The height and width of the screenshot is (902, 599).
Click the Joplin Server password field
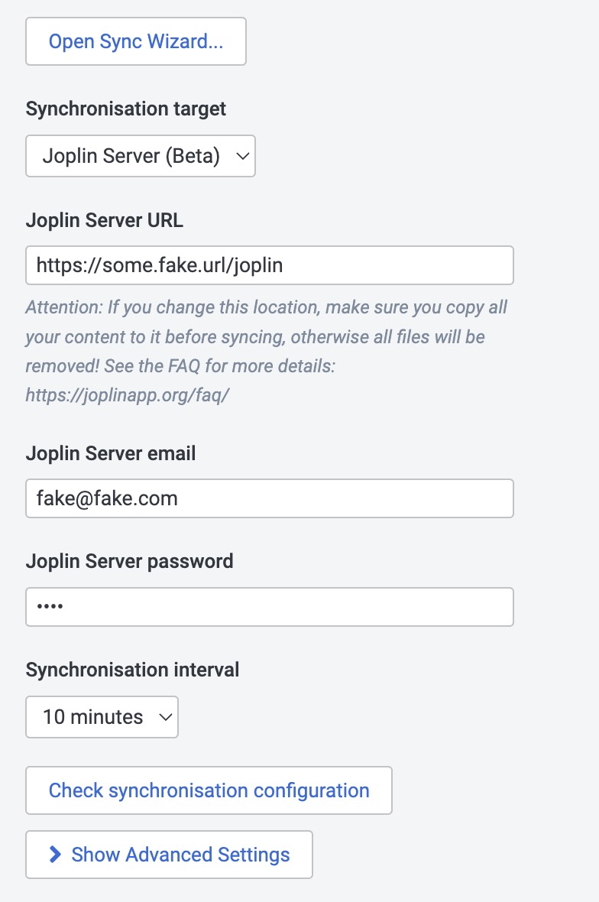click(269, 607)
